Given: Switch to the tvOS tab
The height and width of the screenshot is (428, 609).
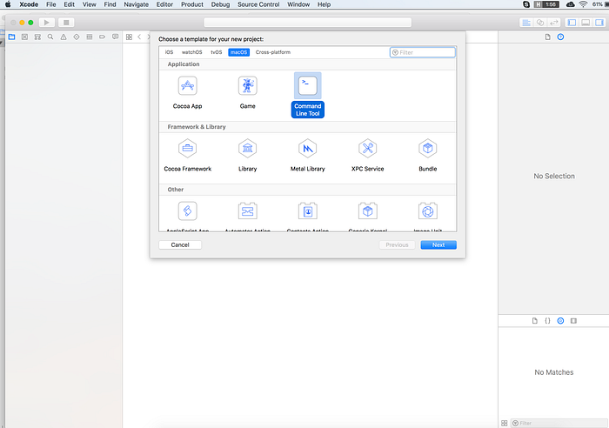Looking at the screenshot, I should 217,52.
